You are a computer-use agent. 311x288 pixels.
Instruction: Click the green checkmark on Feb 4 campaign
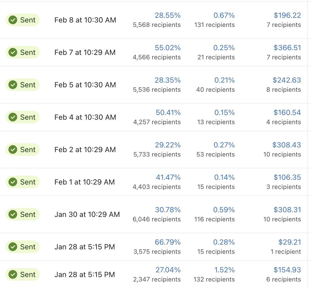coord(13,117)
